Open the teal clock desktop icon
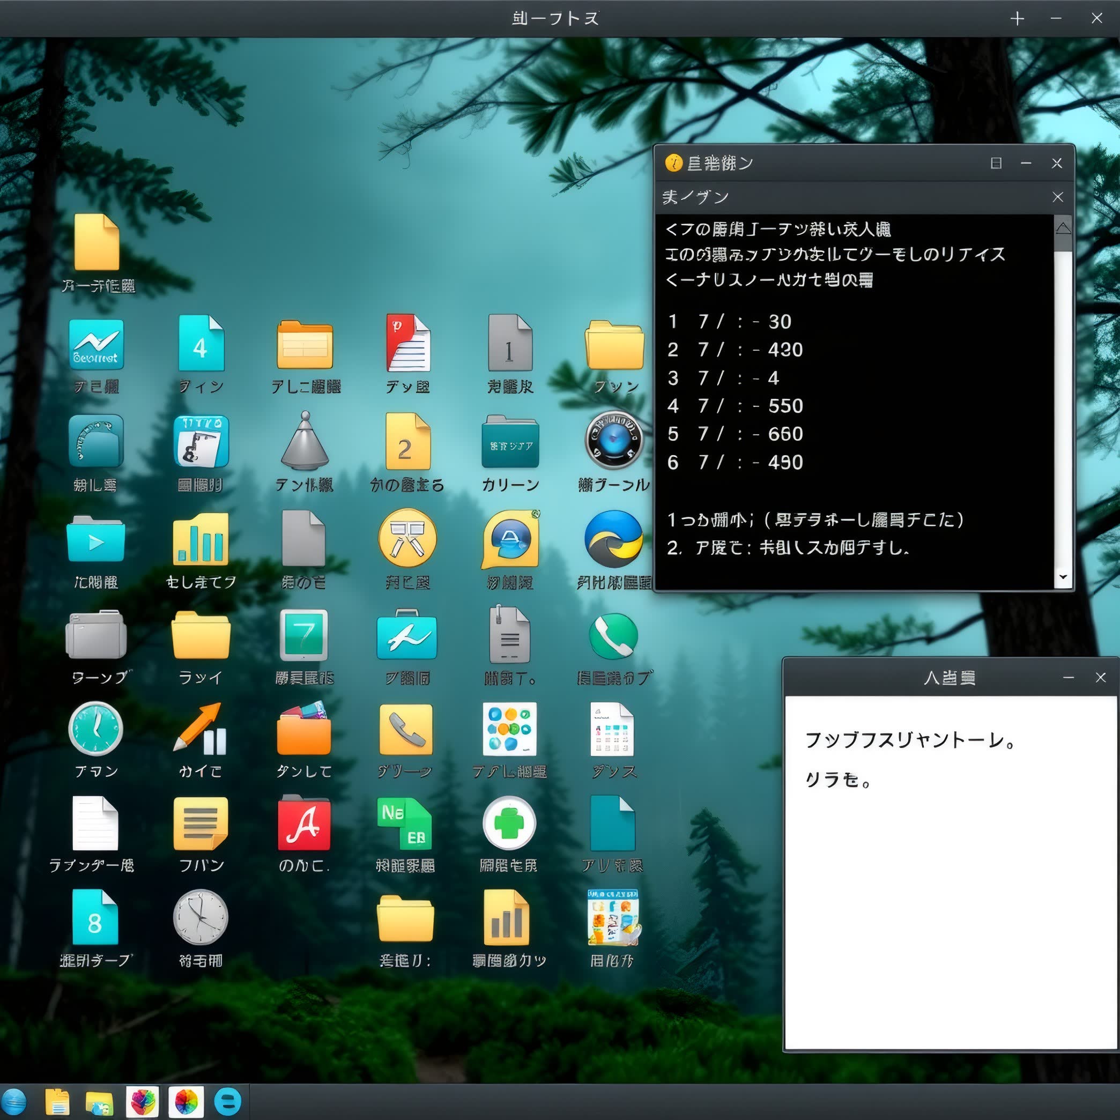 click(95, 729)
